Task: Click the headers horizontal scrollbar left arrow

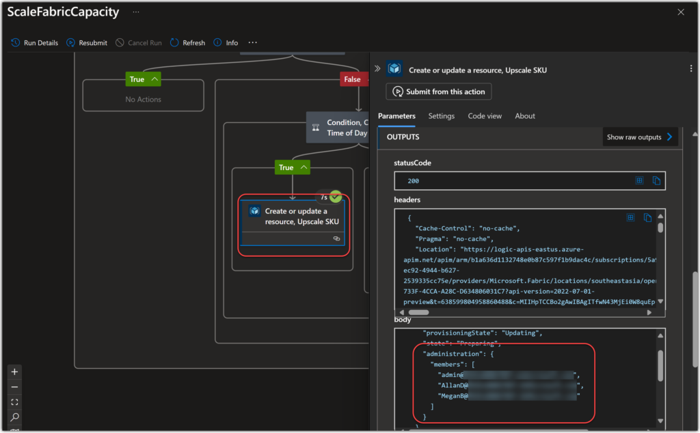Action: pos(402,313)
